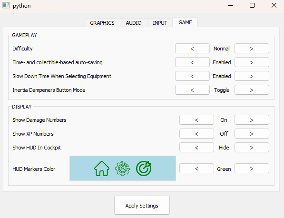This screenshot has width=284, height=218.
Task: Toggle Slow Down Time using left arrow
Action: [x=192, y=76]
